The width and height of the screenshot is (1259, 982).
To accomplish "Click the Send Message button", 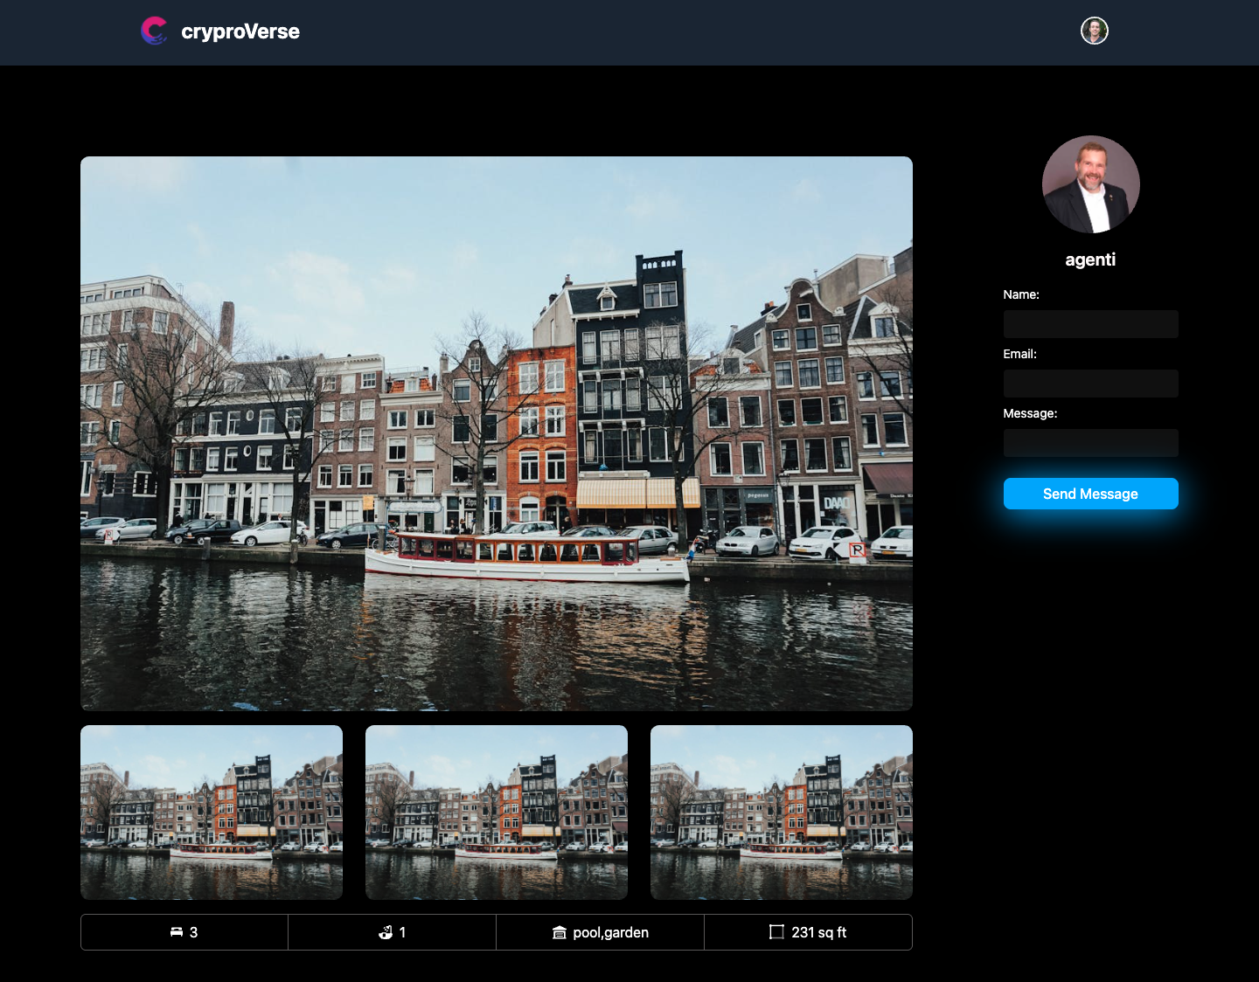I will (1091, 494).
